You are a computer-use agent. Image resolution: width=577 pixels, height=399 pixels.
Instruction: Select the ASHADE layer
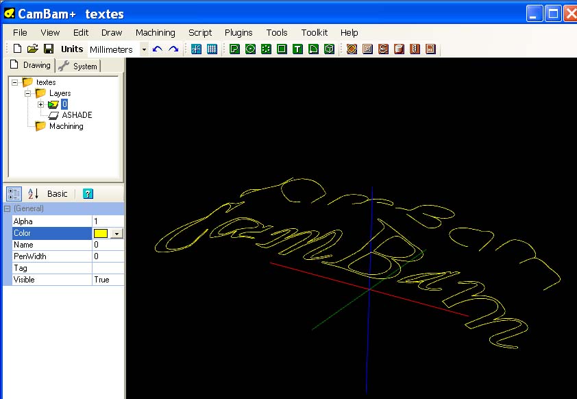[x=77, y=115]
